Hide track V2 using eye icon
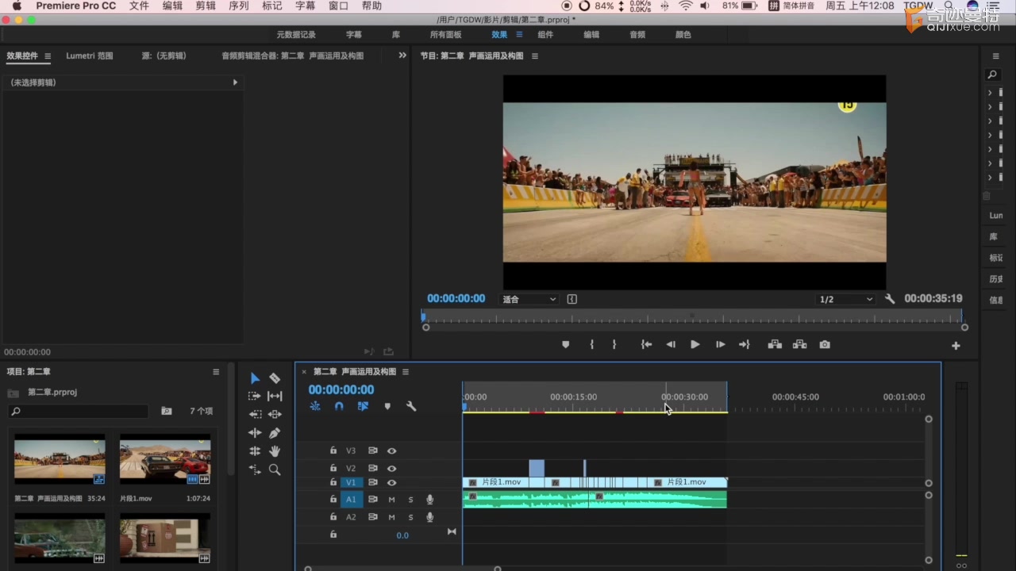This screenshot has width=1016, height=571. click(391, 469)
